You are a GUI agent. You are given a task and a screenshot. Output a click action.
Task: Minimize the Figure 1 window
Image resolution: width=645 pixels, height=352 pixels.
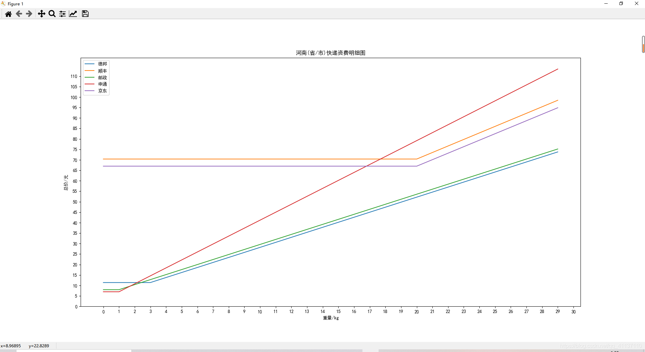tap(606, 4)
